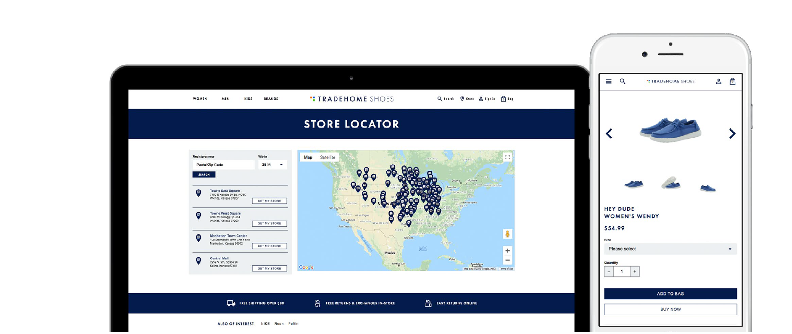Open the Within 25 Mi distance dropdown
The width and height of the screenshot is (792, 334).
tap(272, 164)
